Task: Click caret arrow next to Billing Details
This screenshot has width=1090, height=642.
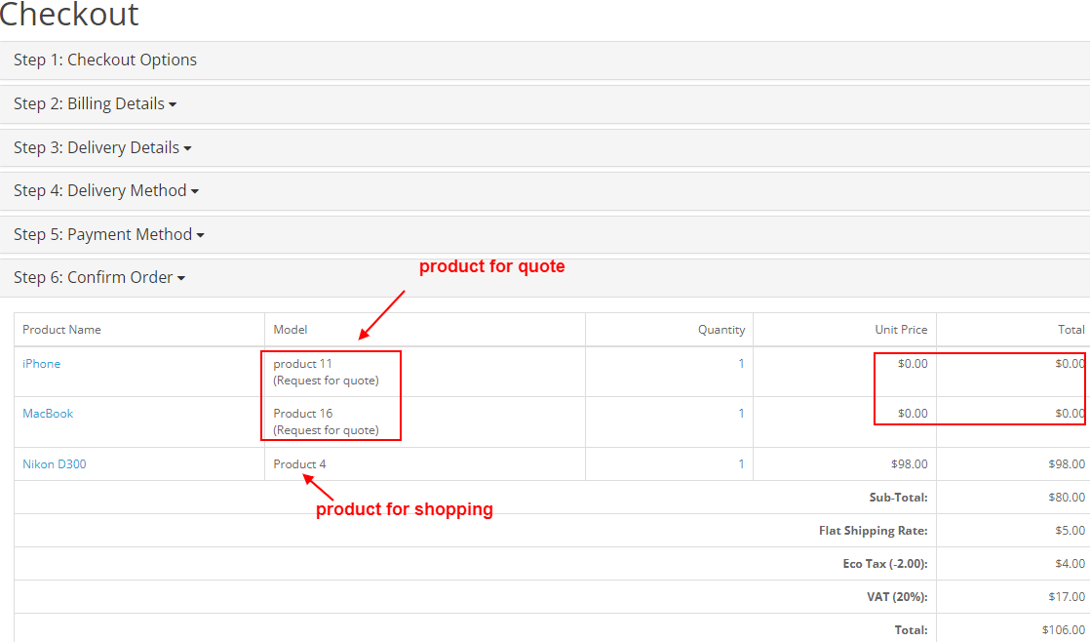Action: click(x=173, y=105)
